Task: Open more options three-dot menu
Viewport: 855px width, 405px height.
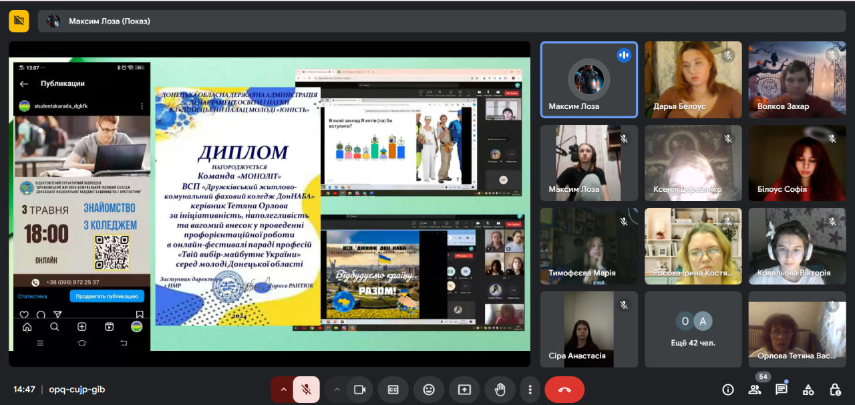Action: pyautogui.click(x=530, y=390)
